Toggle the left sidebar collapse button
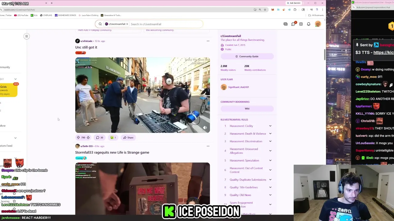 click(26, 36)
